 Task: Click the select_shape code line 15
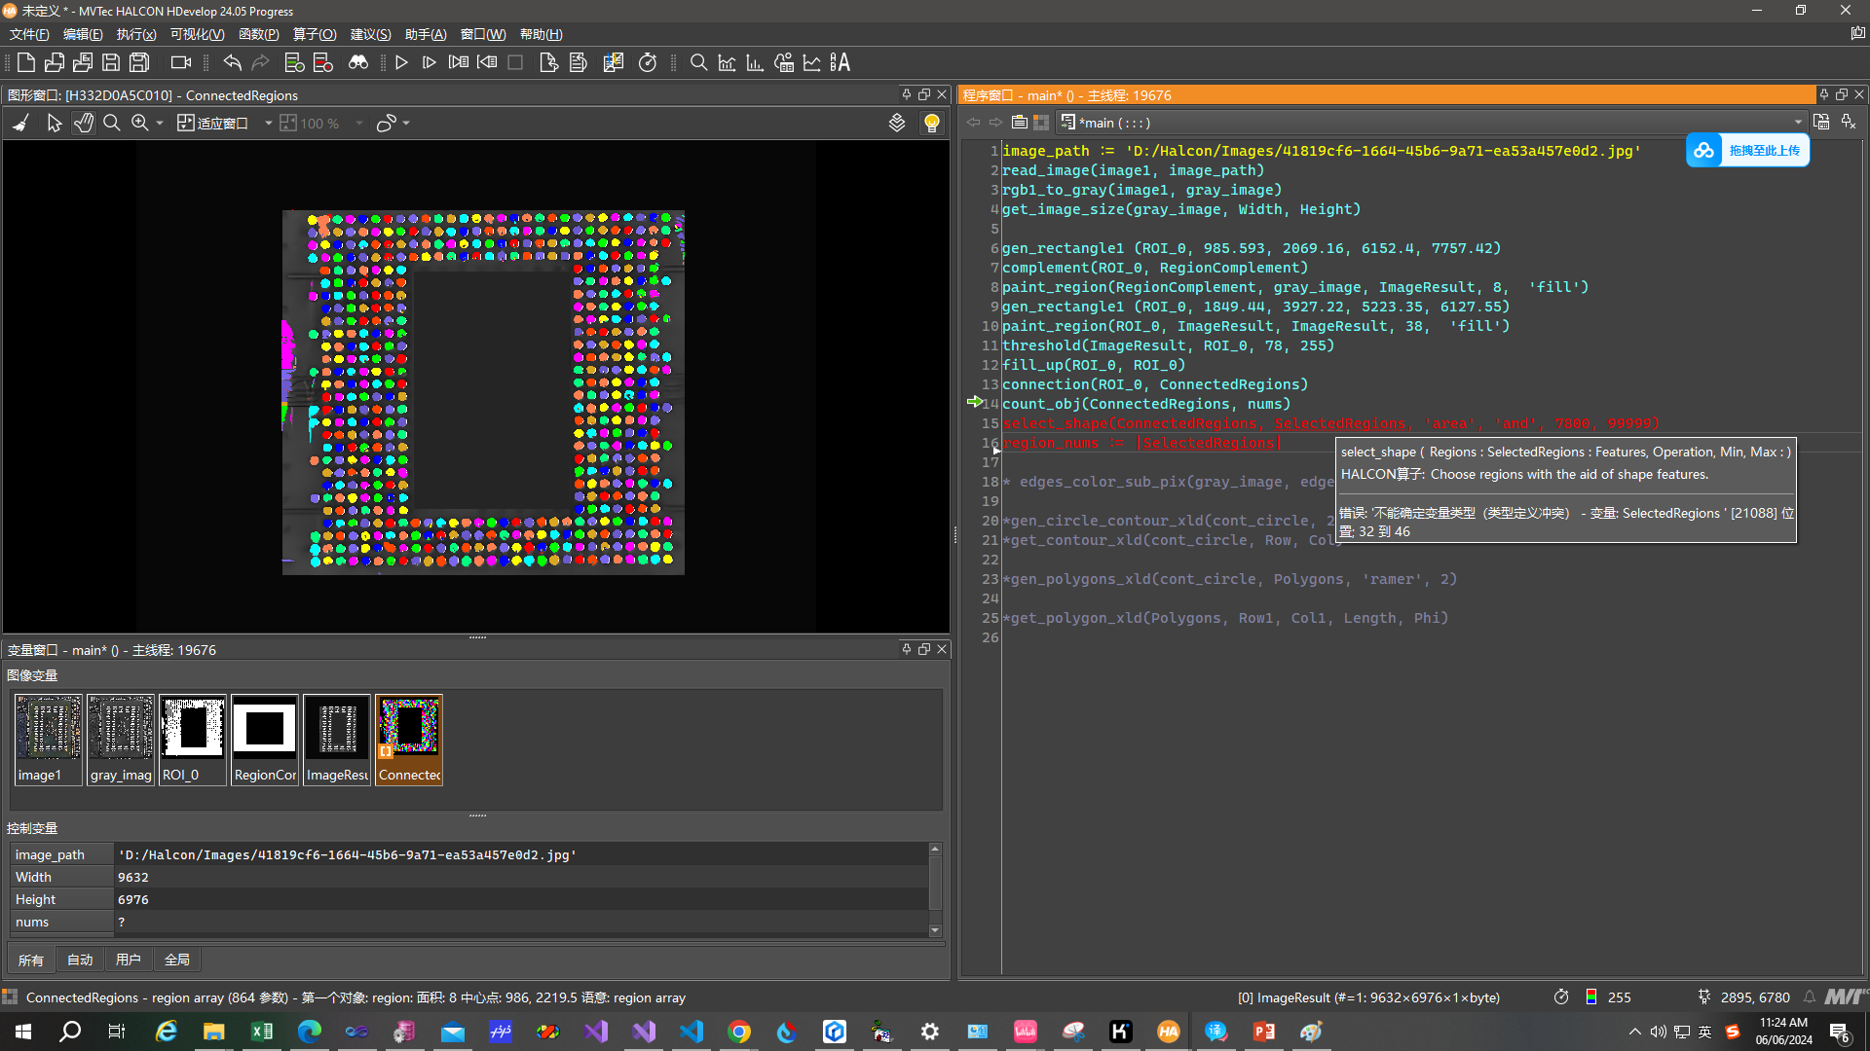[x=1330, y=423]
